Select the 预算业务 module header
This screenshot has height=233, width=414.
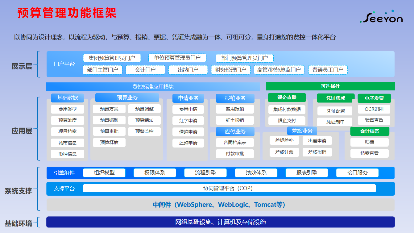127,98
